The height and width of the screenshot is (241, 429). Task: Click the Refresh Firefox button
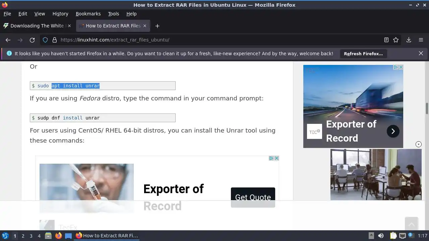pyautogui.click(x=363, y=54)
